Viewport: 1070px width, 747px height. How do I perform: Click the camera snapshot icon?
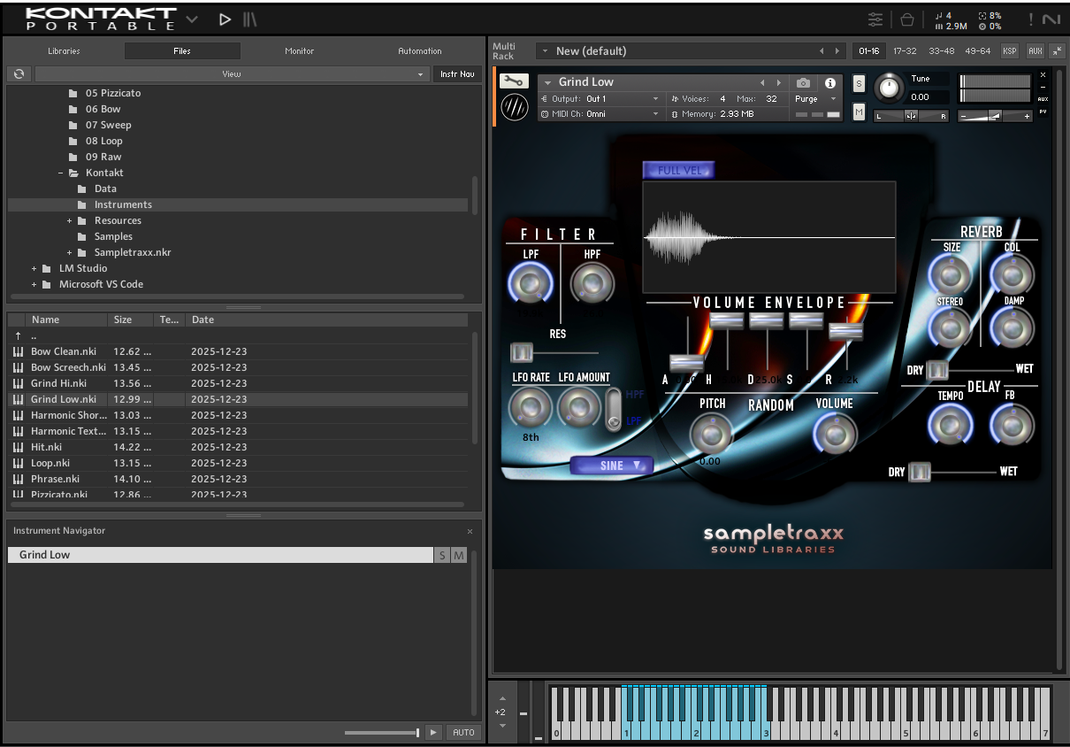(x=803, y=82)
